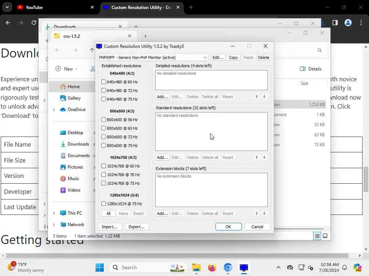Cancel the Custom Resolution Utility dialog
The image size is (369, 276).
(x=257, y=227)
